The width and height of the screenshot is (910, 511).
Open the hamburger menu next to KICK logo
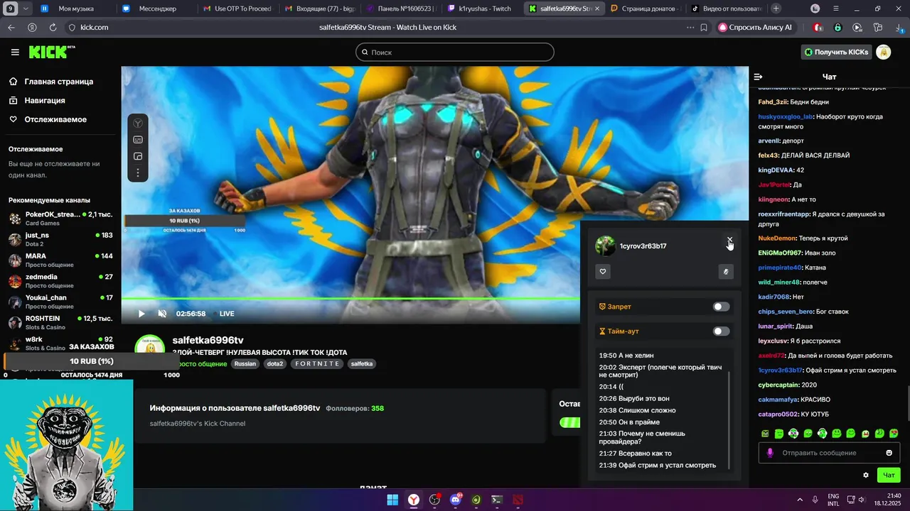point(15,52)
